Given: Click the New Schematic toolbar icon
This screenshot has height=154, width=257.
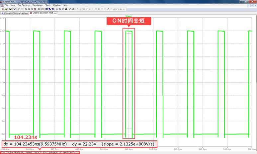Looking at the screenshot, I should 3,9.
